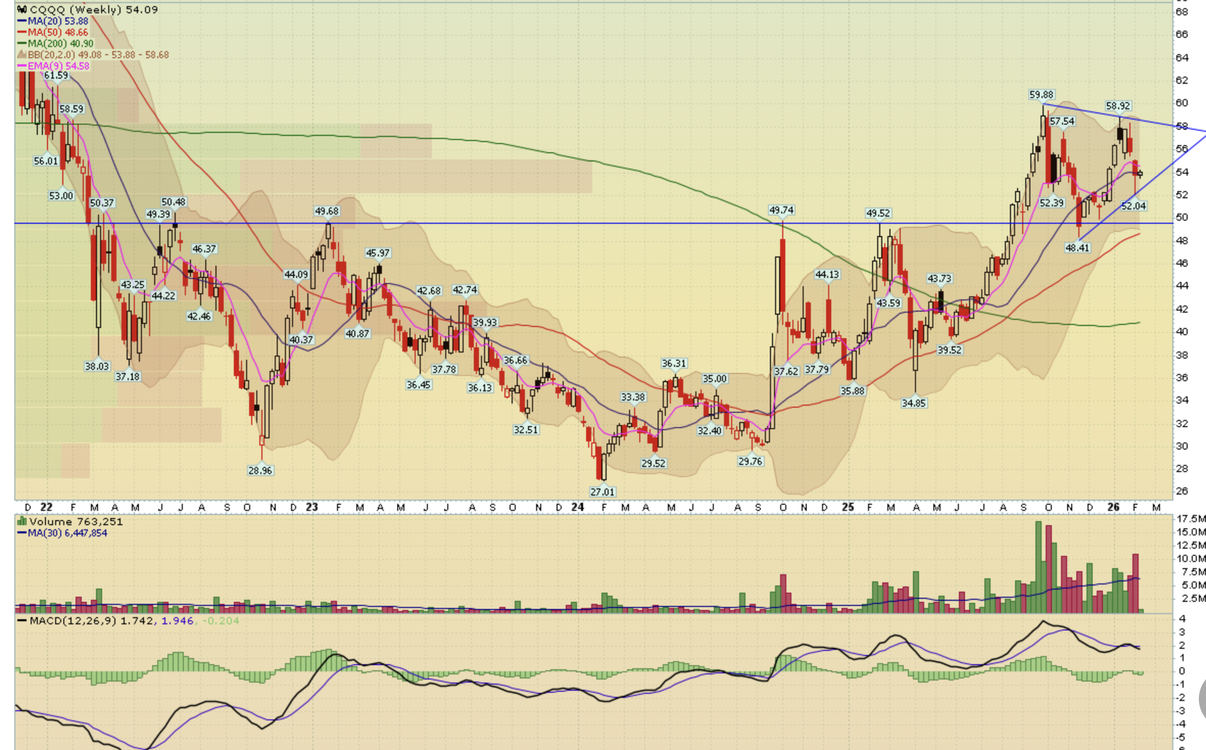Viewport: 1206px width, 750px height.
Task: Click the gray circle at right screen edge
Action: pos(1202,698)
